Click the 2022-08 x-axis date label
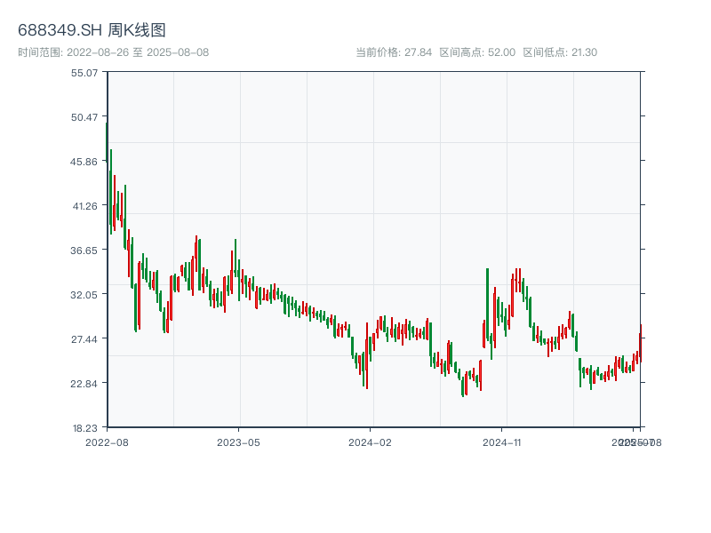 107,442
